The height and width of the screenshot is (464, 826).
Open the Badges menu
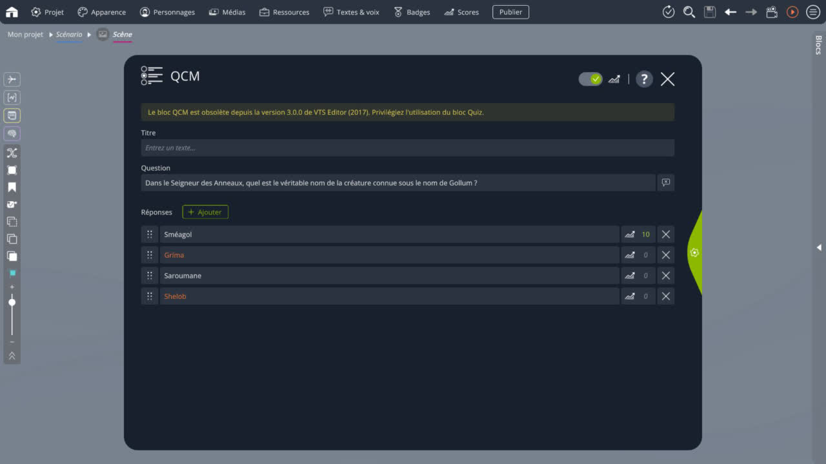point(411,12)
